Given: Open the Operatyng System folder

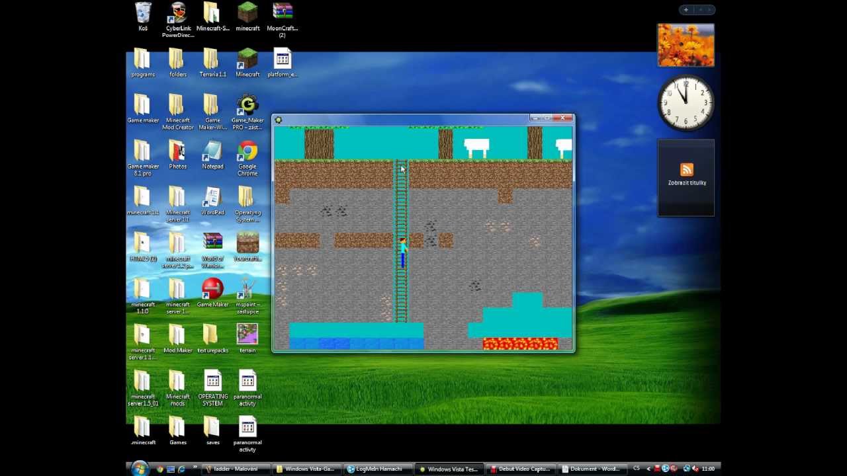Looking at the screenshot, I should pos(247,204).
